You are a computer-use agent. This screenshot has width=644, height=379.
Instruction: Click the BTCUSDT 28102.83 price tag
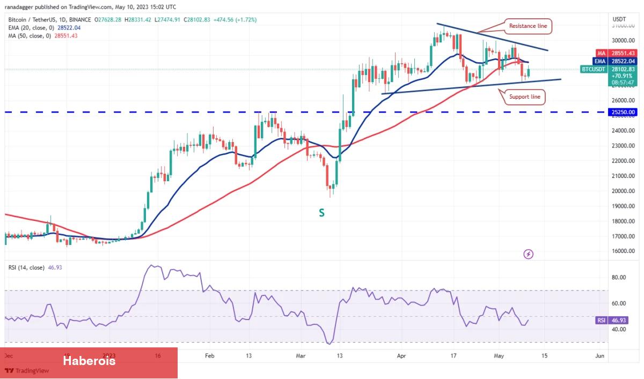click(x=609, y=69)
